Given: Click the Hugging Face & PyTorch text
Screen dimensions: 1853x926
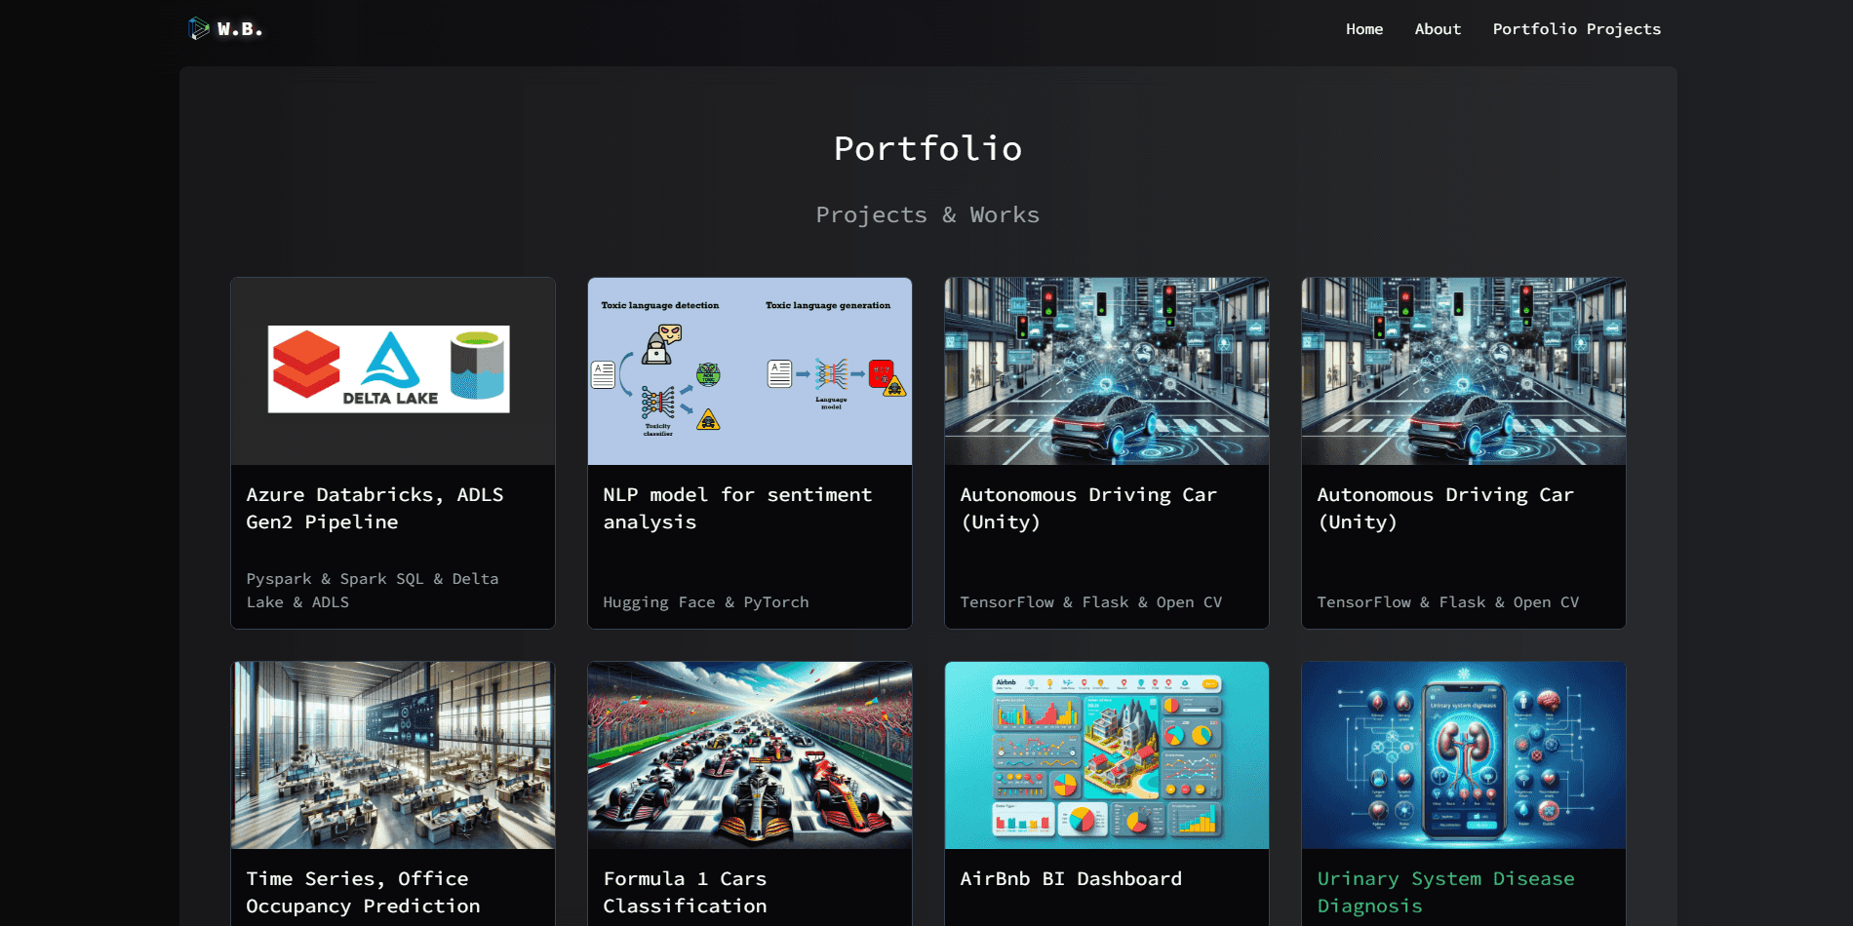Looking at the screenshot, I should [x=706, y=602].
